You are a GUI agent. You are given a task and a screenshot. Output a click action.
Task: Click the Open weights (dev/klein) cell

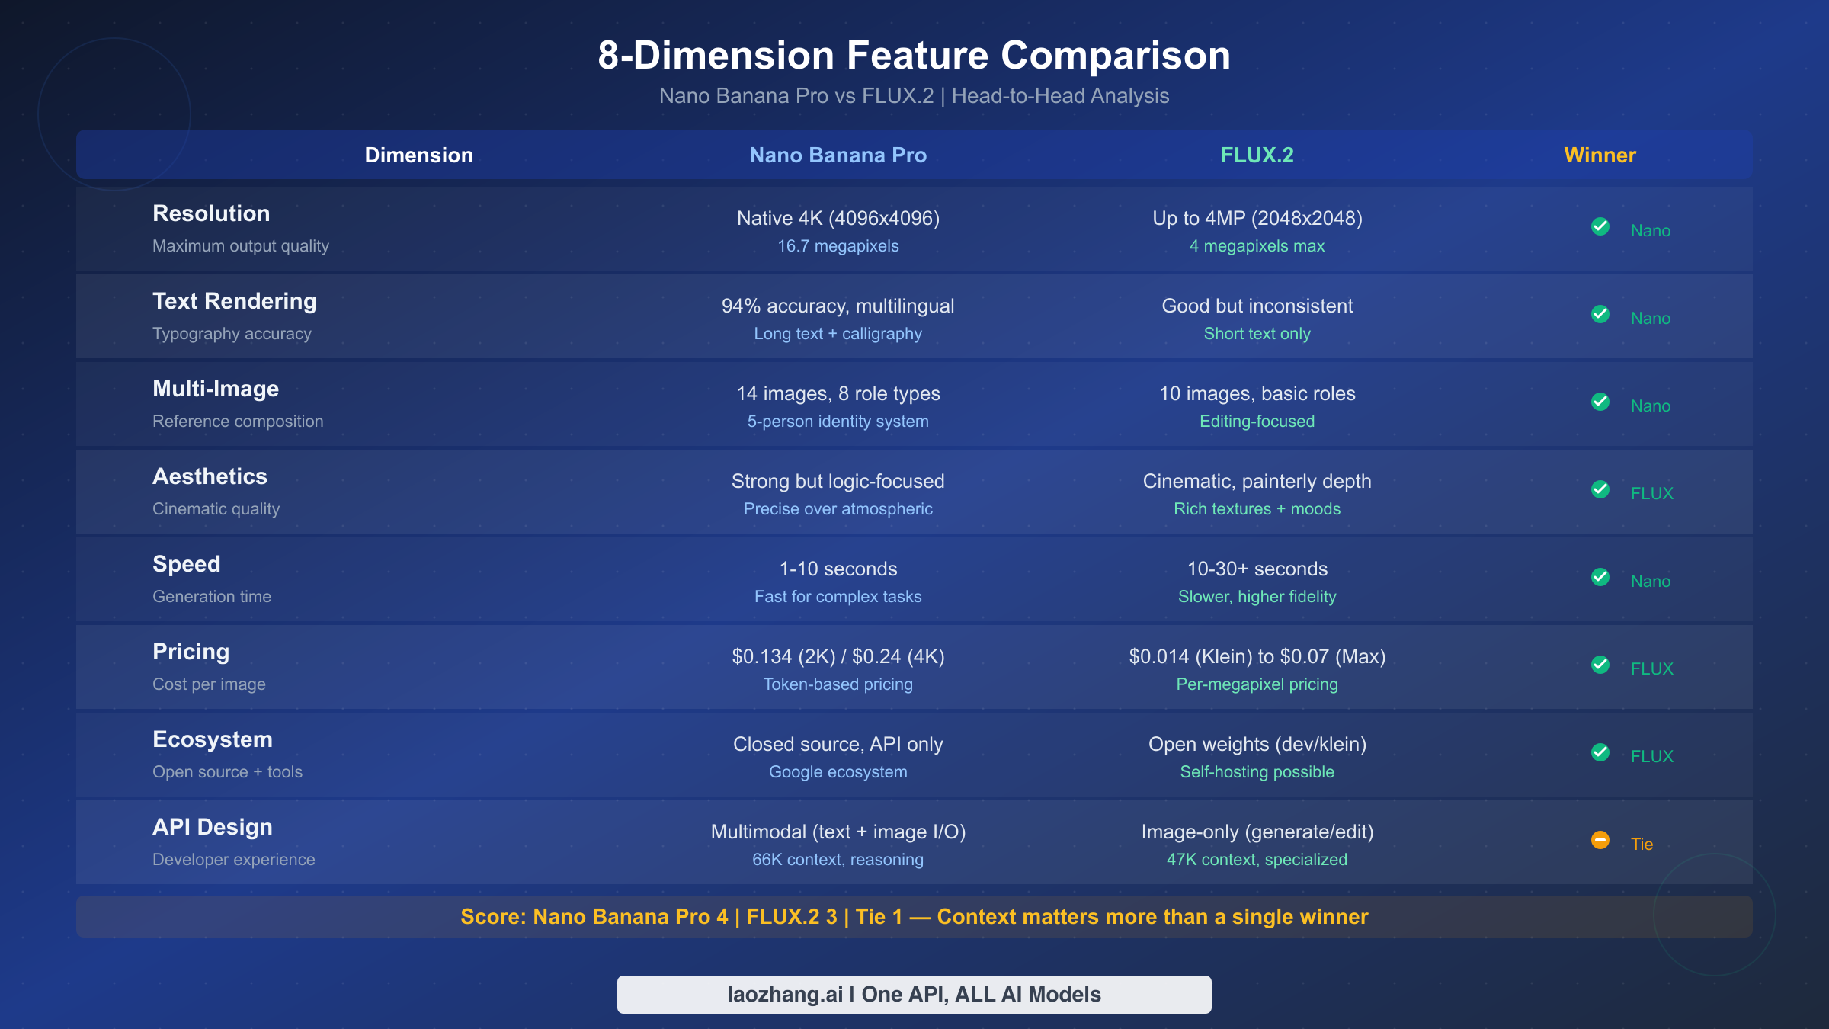pyautogui.click(x=1256, y=744)
